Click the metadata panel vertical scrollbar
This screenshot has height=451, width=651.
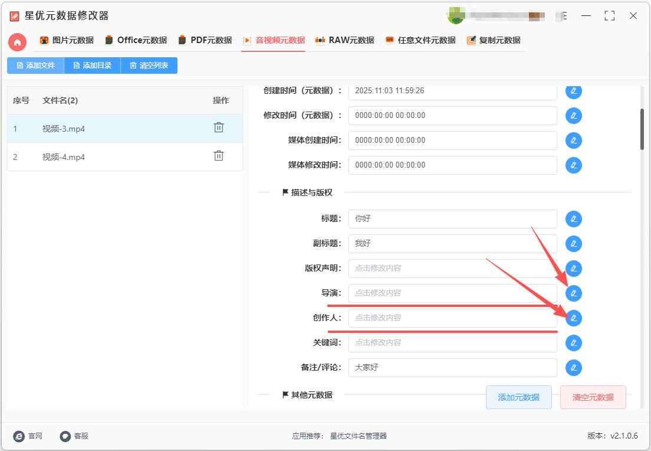[642, 129]
